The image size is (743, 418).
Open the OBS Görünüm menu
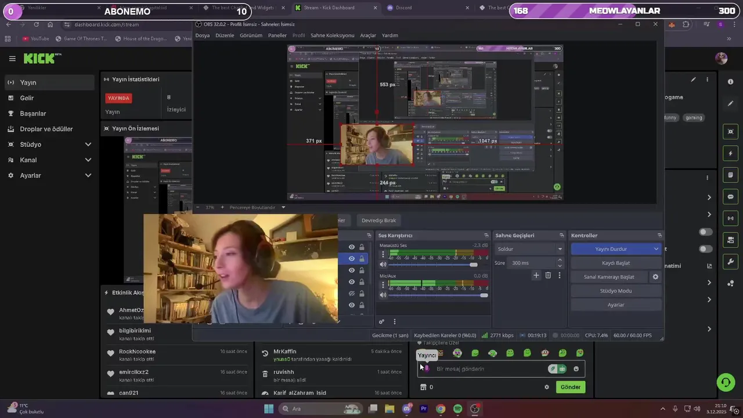coord(251,35)
